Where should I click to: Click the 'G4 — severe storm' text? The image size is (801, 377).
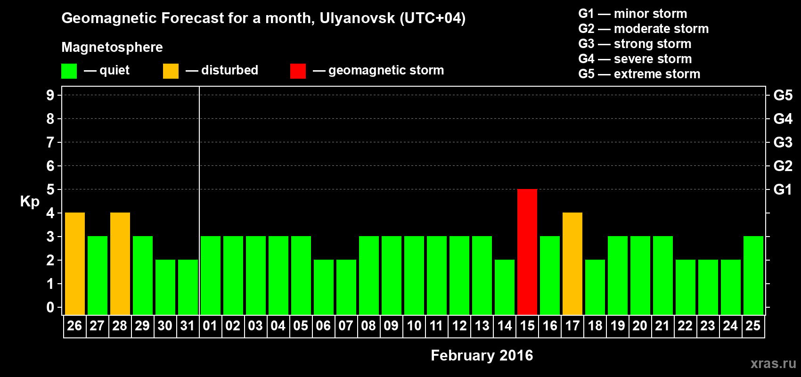pos(635,59)
